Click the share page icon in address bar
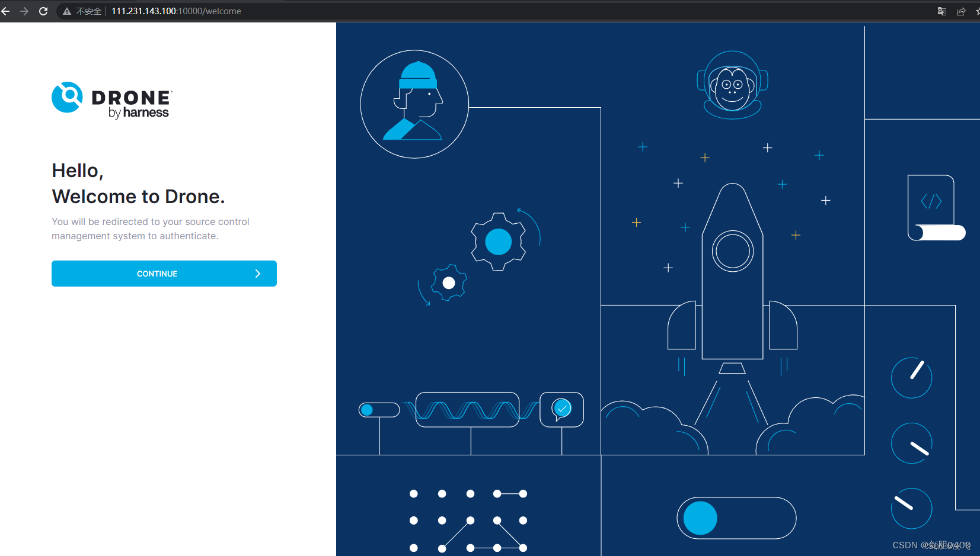980x556 pixels. (961, 11)
